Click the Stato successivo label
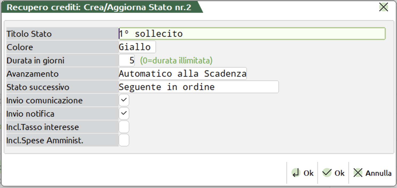Screen dimensions: 397x188 coord(38,87)
